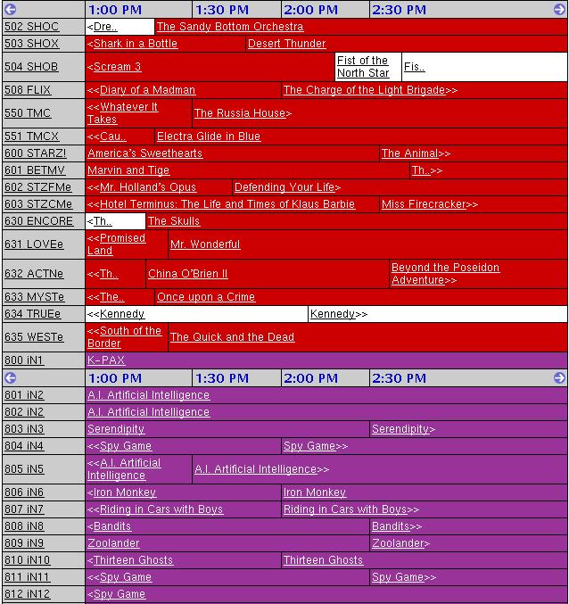Open channel 550 TMC
This screenshot has height=604, width=569.
(28, 113)
